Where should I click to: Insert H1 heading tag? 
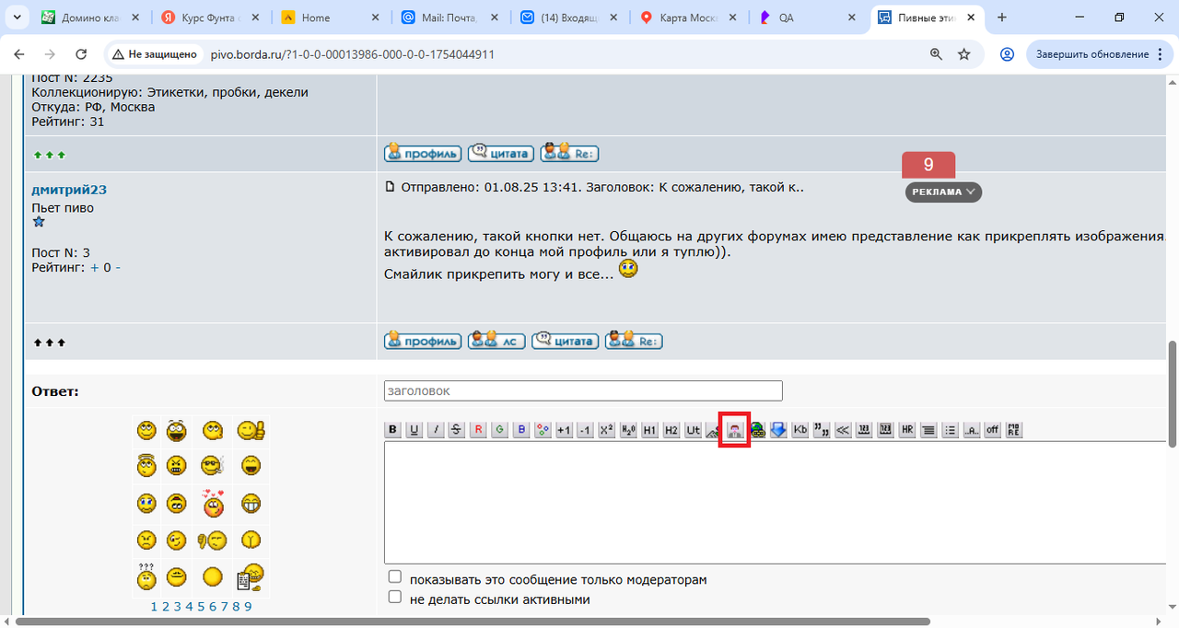pos(649,430)
